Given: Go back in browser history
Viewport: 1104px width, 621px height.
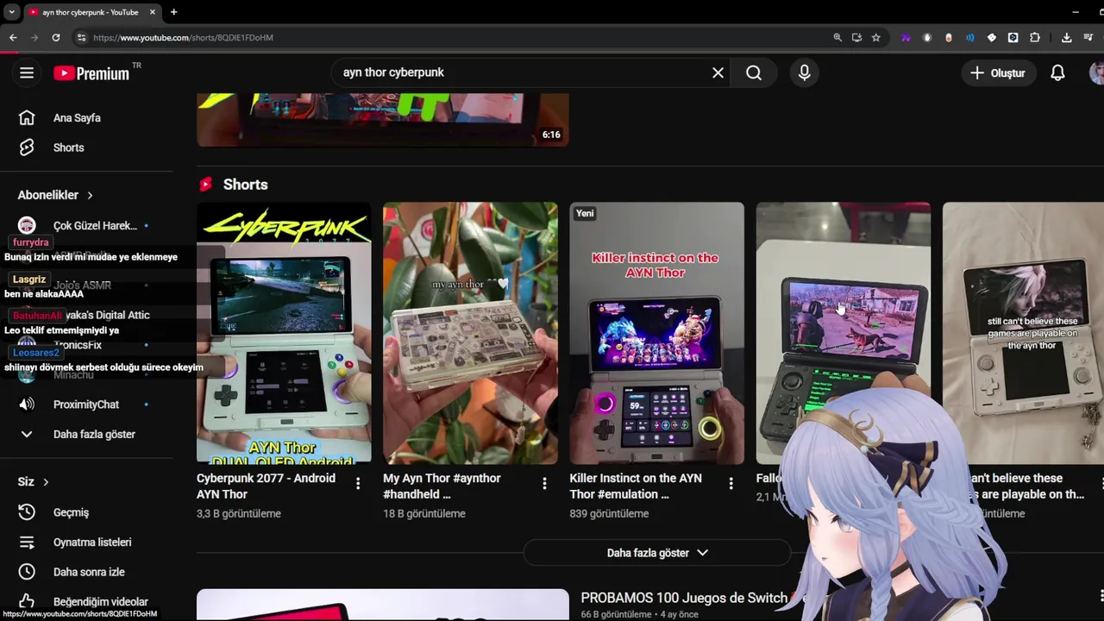Looking at the screenshot, I should click(x=13, y=38).
